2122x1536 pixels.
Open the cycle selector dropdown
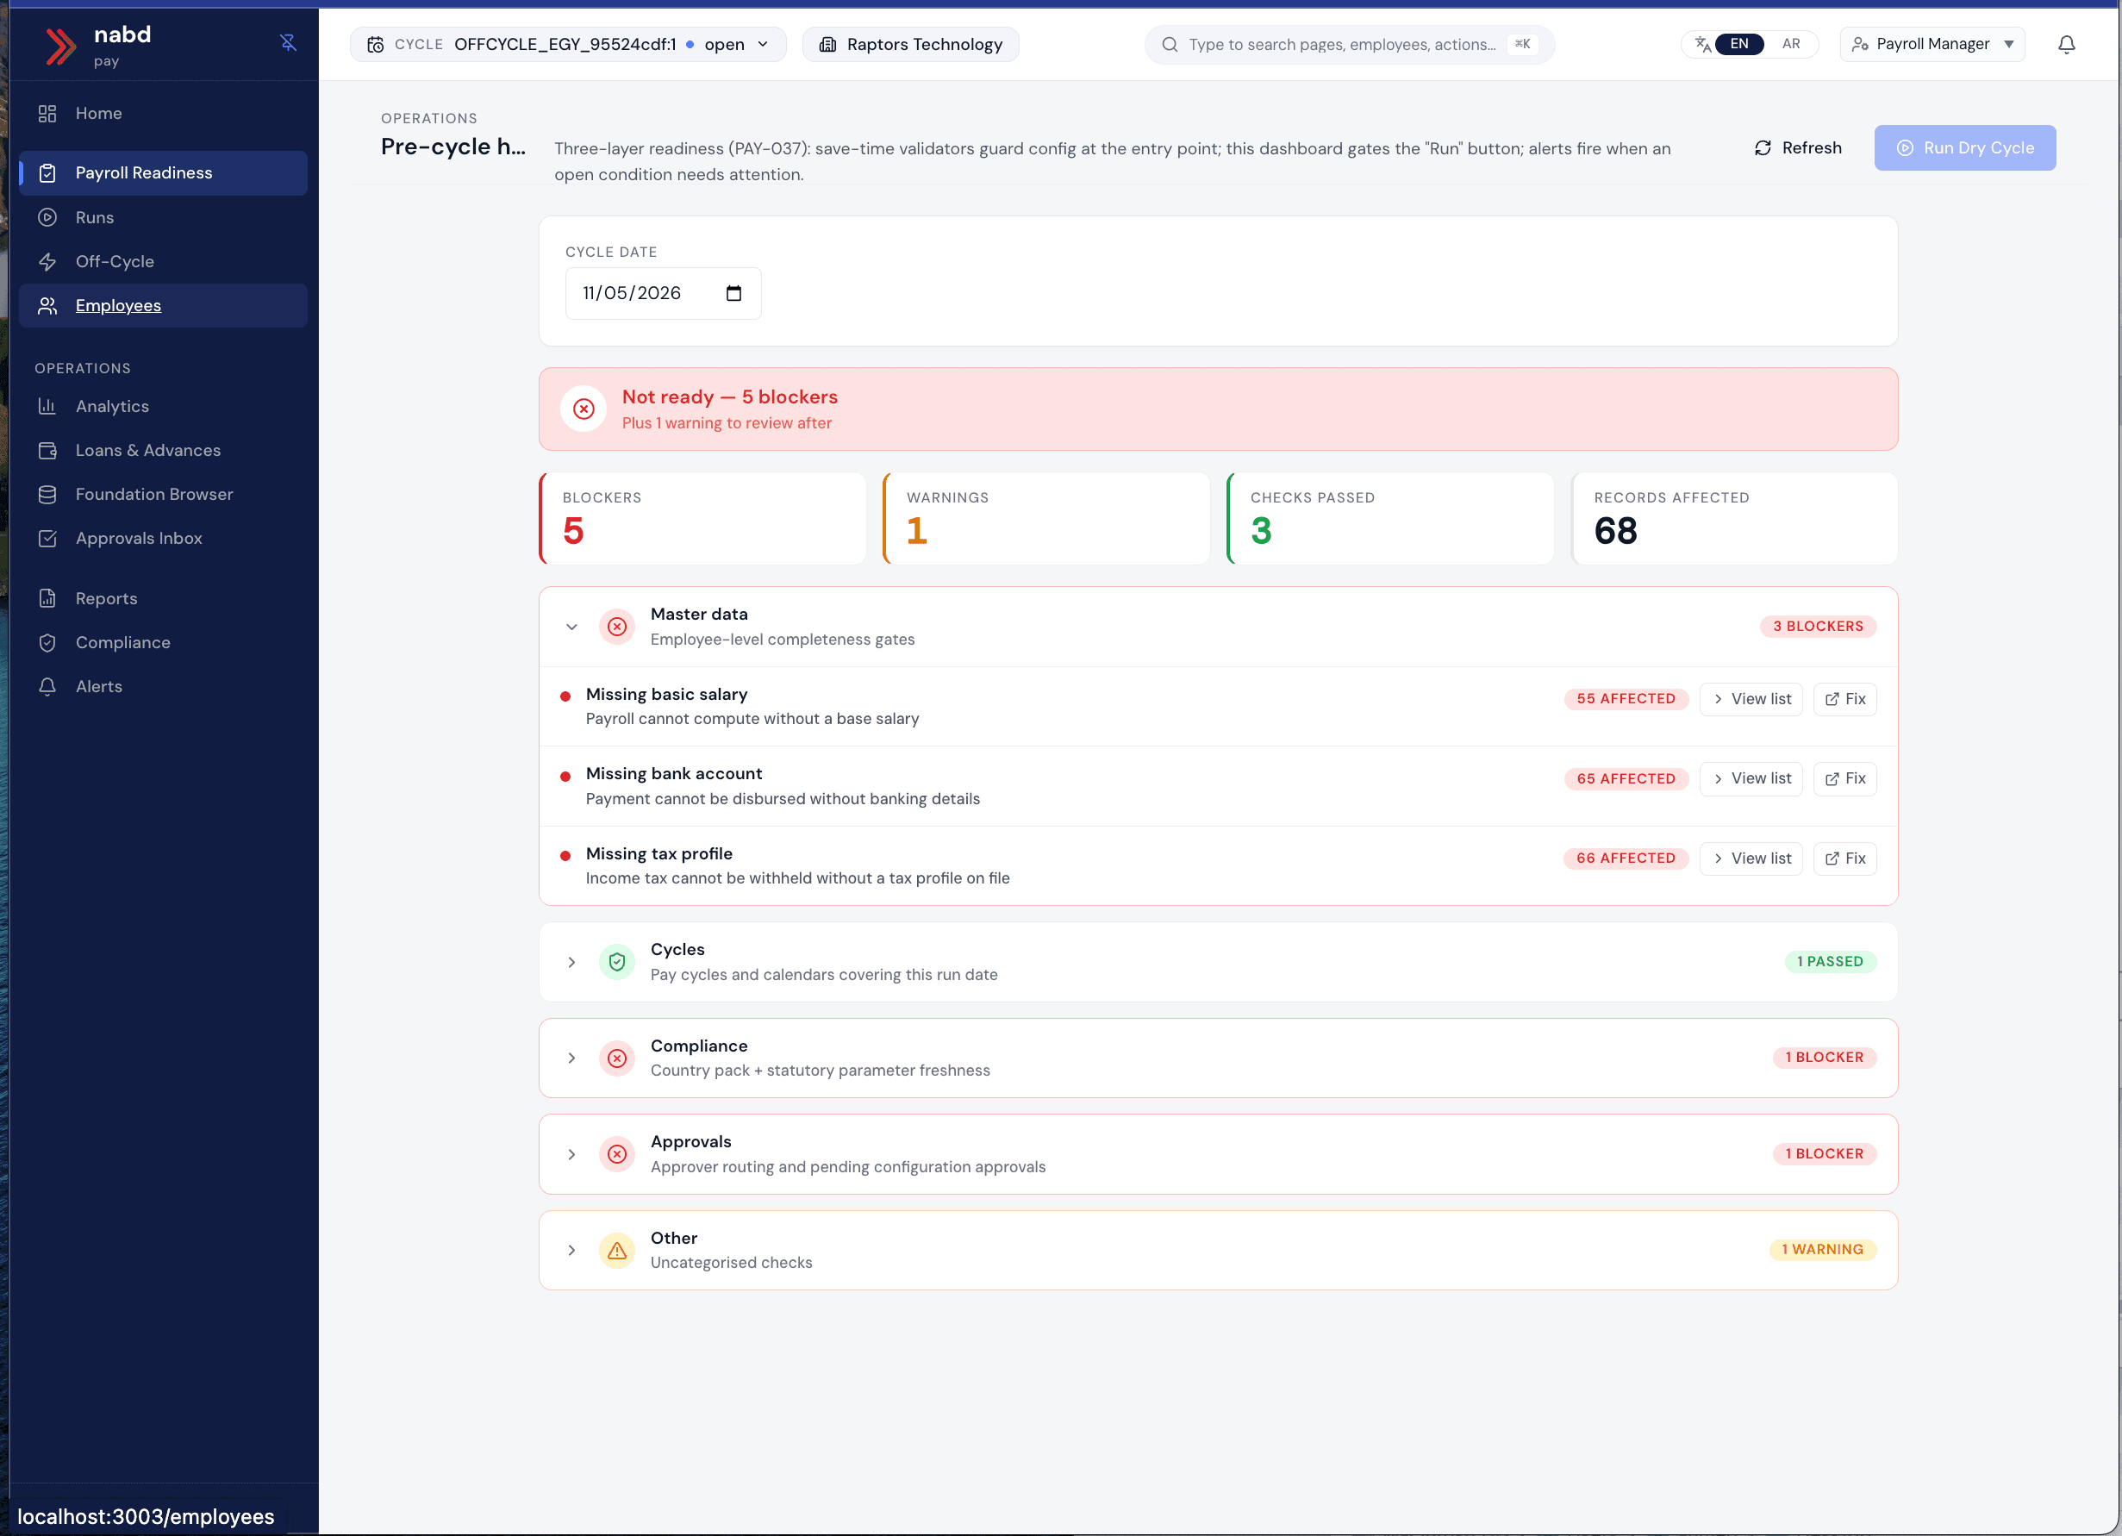click(x=568, y=44)
